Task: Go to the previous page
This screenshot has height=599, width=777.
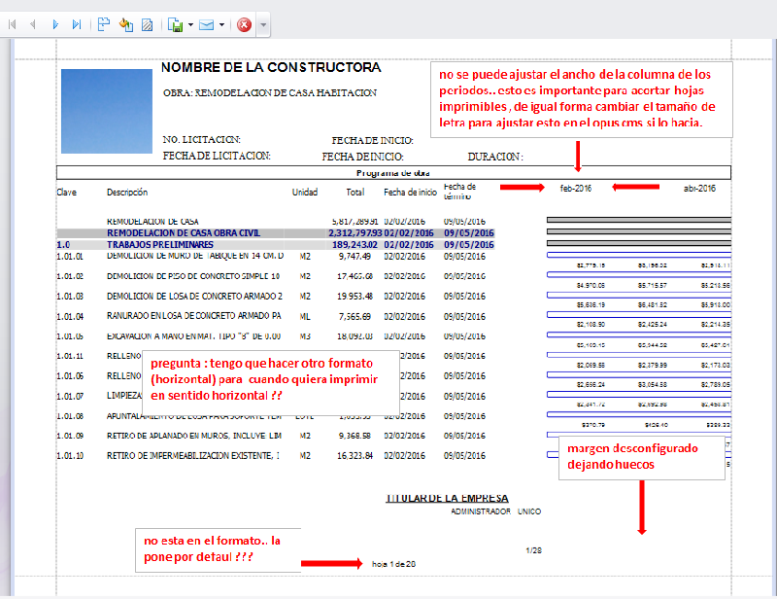Action: 33,24
